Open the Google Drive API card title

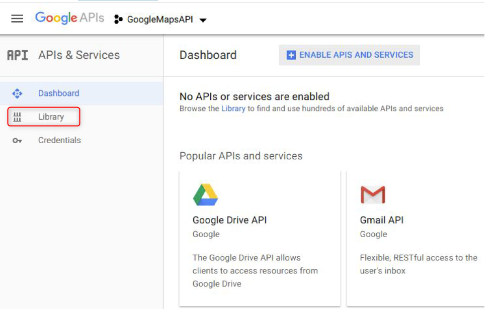(229, 220)
